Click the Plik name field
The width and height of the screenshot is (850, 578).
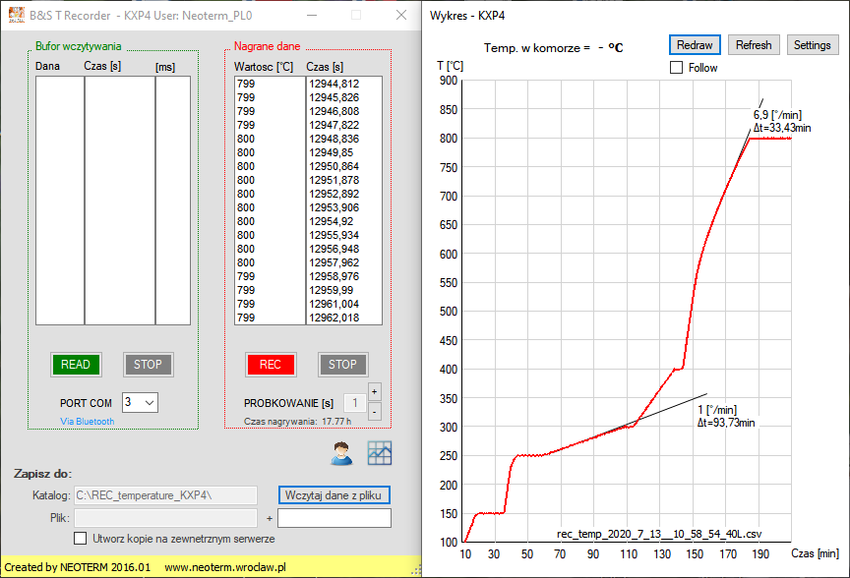point(165,518)
